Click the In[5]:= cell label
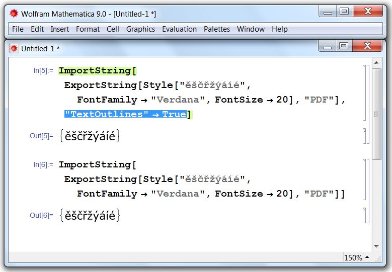 [43, 71]
